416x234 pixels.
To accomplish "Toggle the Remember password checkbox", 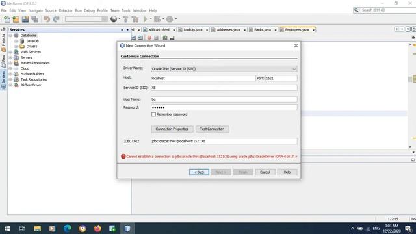I will coord(153,114).
